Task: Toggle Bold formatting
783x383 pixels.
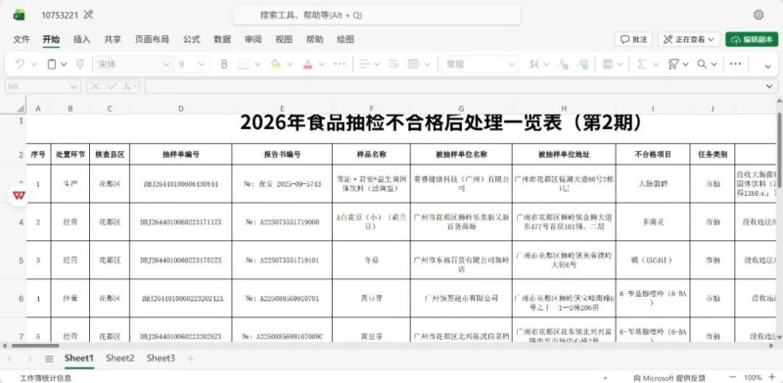Action: 224,64
